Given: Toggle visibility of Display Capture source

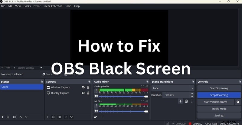Looking at the screenshot, I should (83, 93).
